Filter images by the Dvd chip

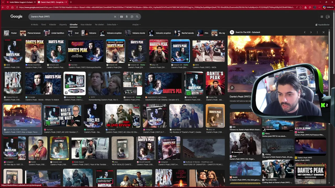tap(74, 33)
